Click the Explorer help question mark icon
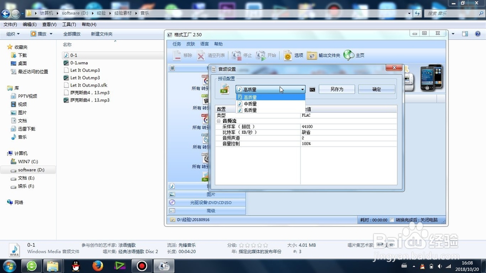 tap(478, 34)
